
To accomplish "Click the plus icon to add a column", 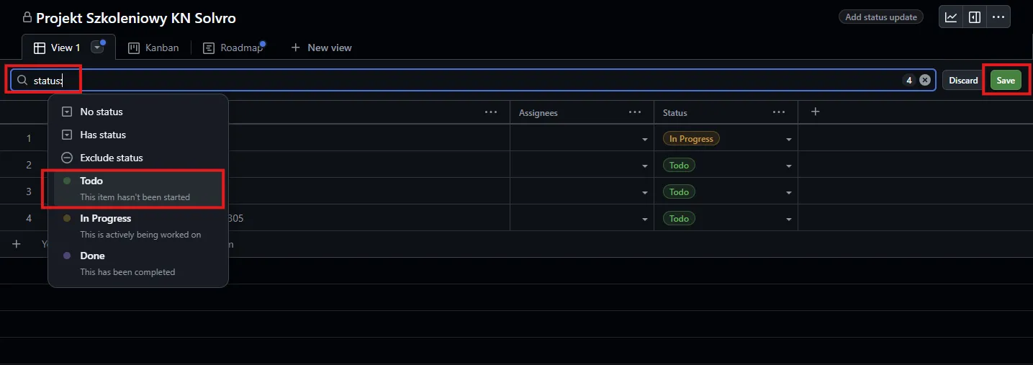I will tap(816, 112).
